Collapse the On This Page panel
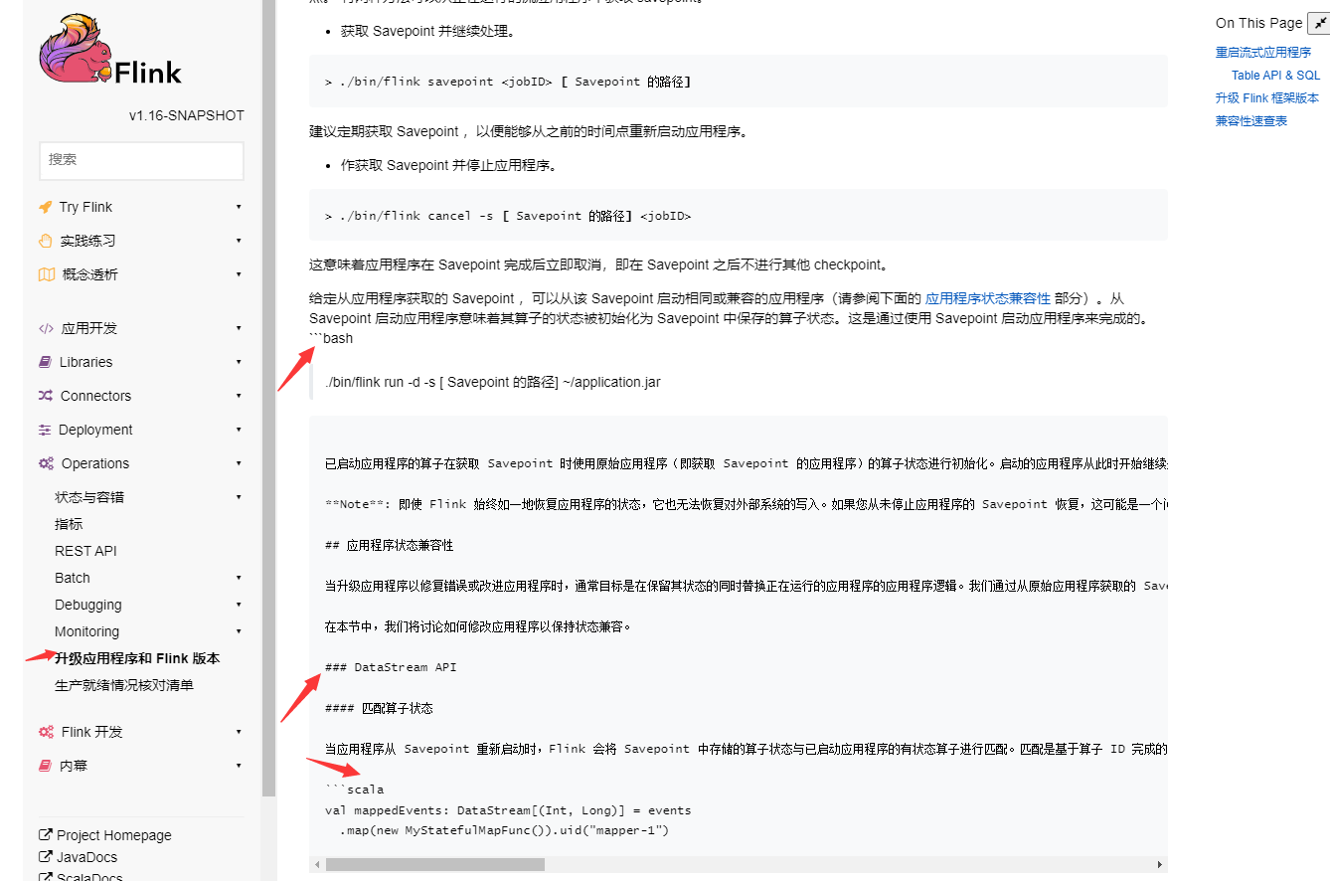 1318,24
